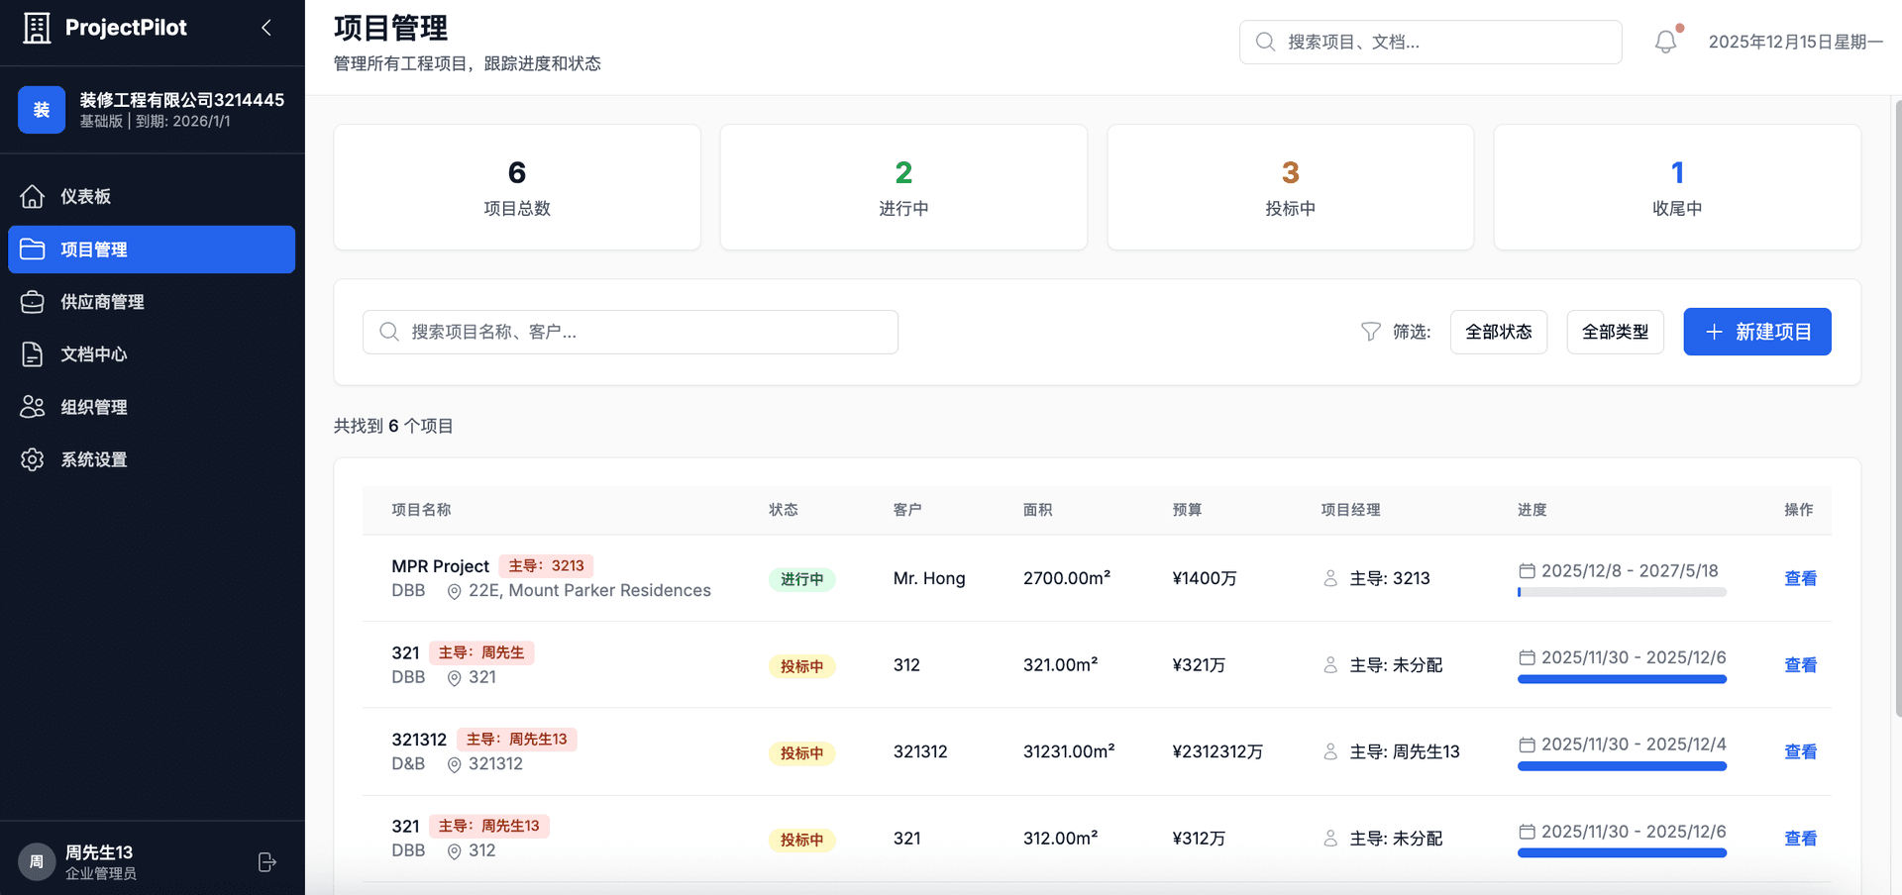Click the 系统设置 gear icon
Image resolution: width=1902 pixels, height=895 pixels.
click(x=33, y=459)
